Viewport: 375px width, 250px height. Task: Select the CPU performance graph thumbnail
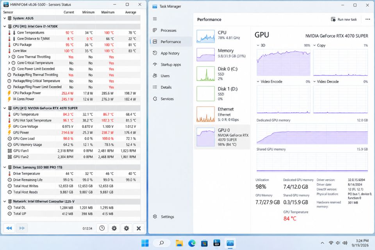pos(205,36)
